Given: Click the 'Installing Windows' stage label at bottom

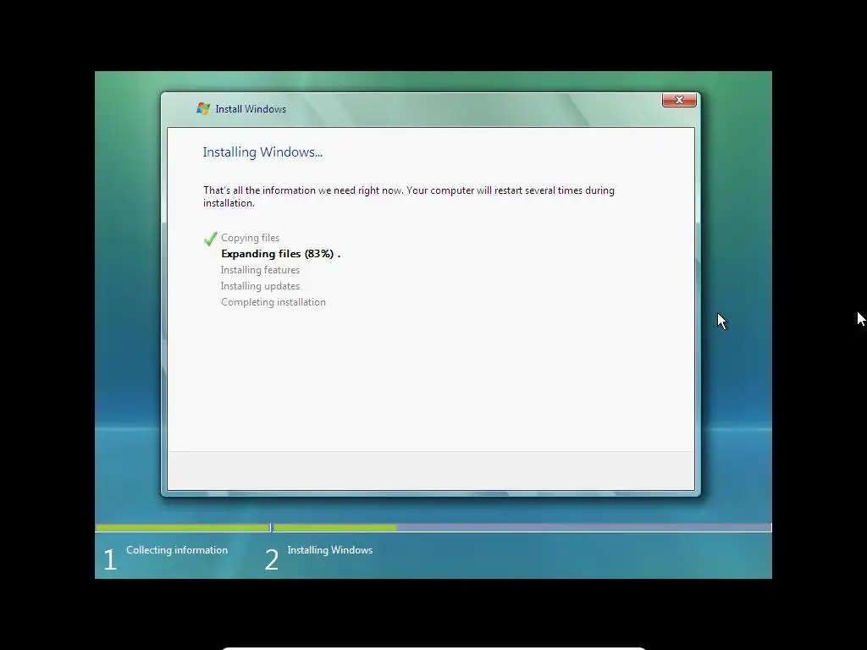Looking at the screenshot, I should 330,550.
